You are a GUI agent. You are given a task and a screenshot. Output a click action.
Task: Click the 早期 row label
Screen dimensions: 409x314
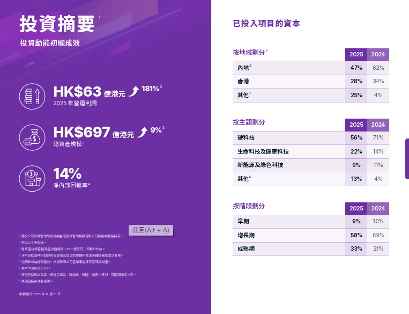pos(243,221)
